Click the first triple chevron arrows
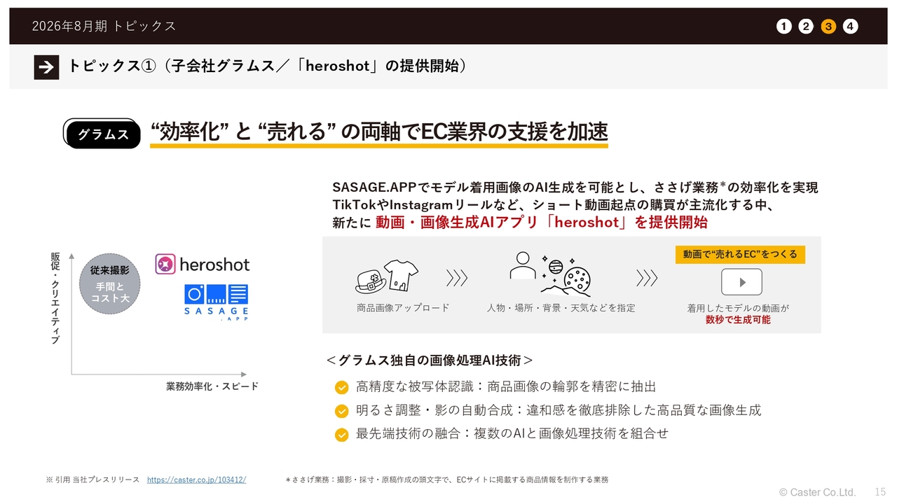 [457, 279]
